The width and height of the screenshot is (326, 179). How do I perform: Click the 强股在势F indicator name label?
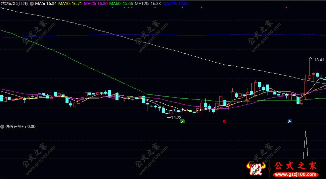[x=16, y=127]
